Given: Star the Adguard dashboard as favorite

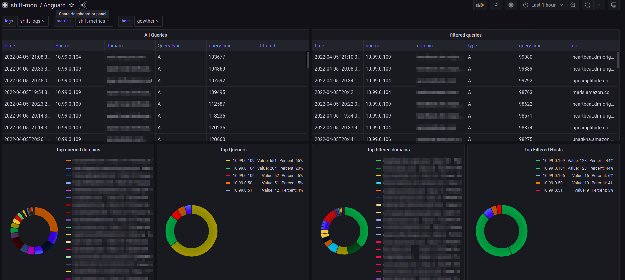Looking at the screenshot, I should (x=71, y=5).
